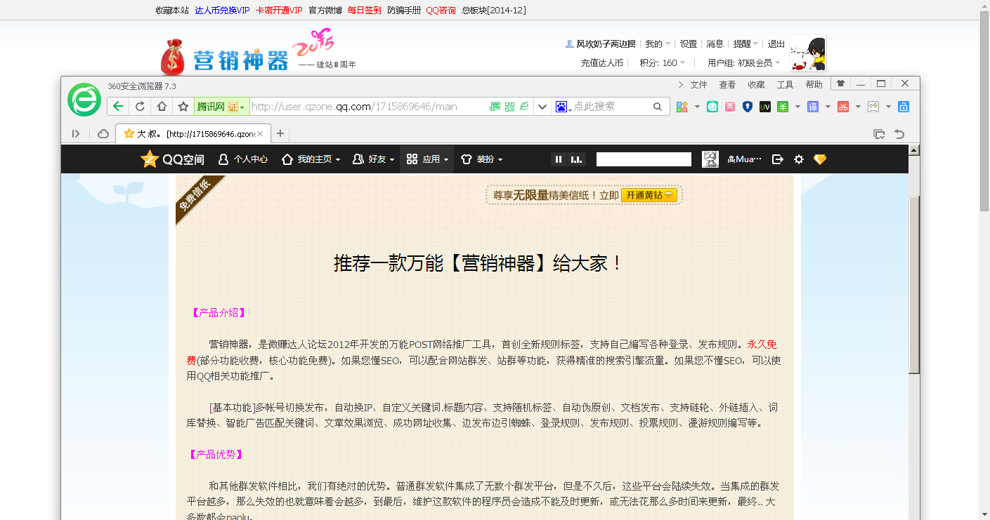Expand the 我的 dropdown near username
The height and width of the screenshot is (520, 990).
pos(656,44)
